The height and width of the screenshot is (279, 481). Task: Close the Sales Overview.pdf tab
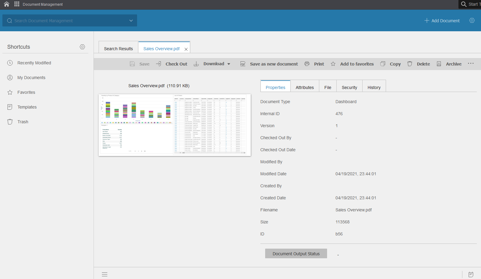(186, 49)
